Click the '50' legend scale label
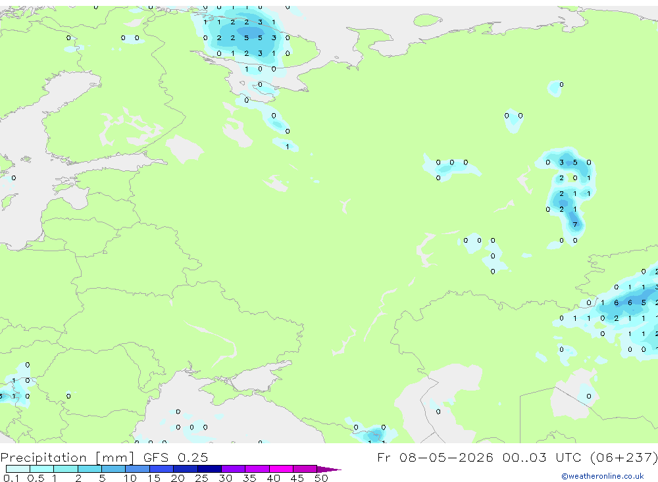The image size is (658, 482). tap(321, 478)
